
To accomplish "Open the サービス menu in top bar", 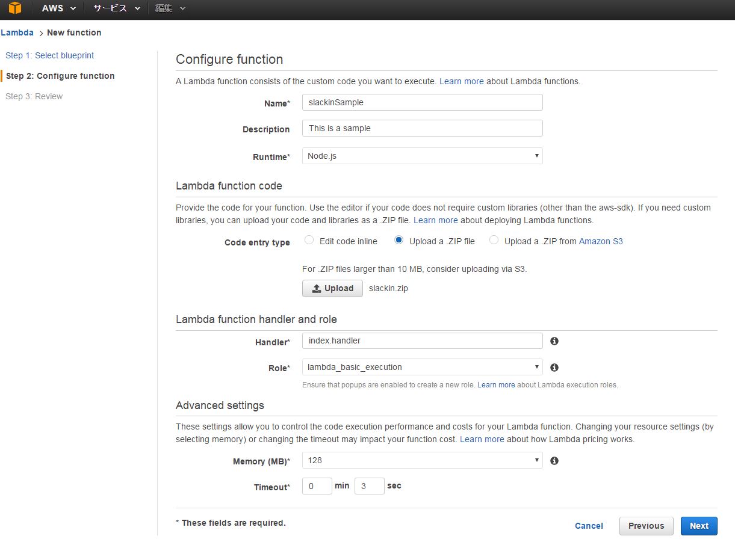I will coord(116,8).
